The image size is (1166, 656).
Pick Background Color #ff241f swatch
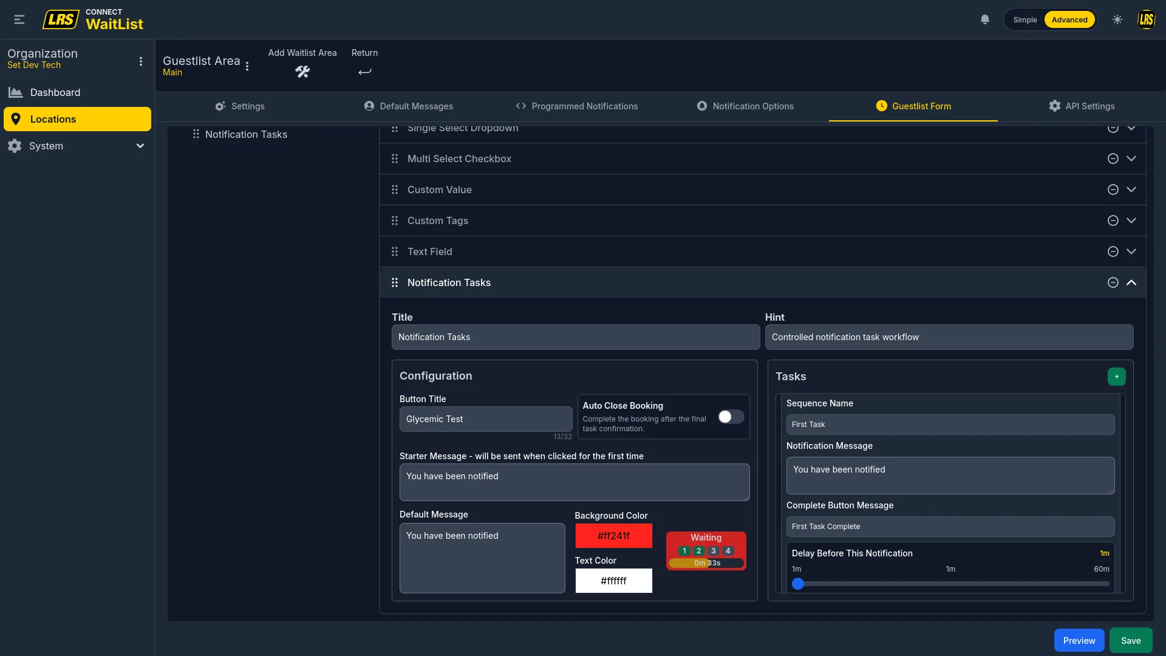click(x=613, y=536)
